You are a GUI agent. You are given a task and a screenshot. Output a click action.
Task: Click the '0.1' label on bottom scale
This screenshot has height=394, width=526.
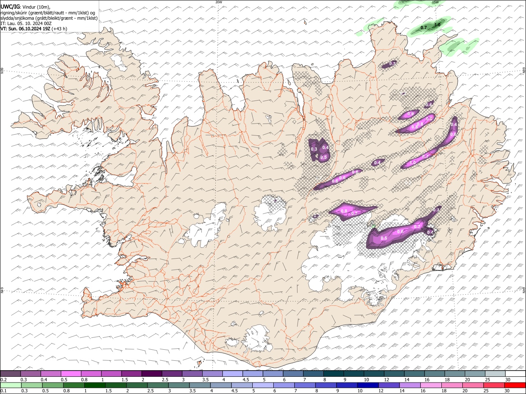(x=3, y=391)
